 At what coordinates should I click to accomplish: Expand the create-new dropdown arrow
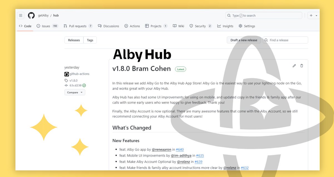[316, 16]
